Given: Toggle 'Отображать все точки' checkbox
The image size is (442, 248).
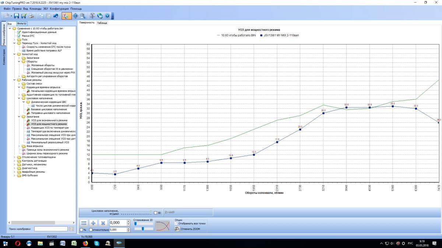Looking at the screenshot, I should pos(176,223).
